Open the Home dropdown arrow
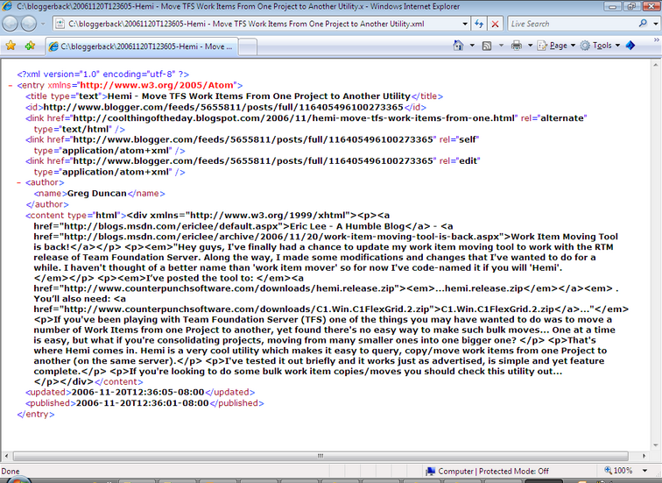Image resolution: width=662 pixels, height=483 pixels. [x=472, y=46]
